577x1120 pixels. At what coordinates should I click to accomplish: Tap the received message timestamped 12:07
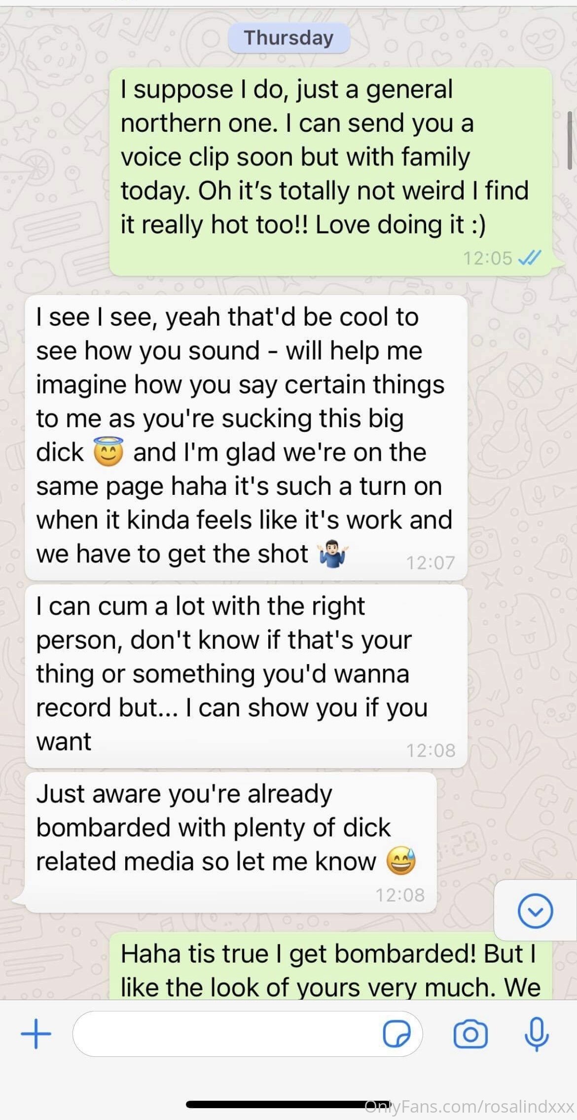(246, 438)
